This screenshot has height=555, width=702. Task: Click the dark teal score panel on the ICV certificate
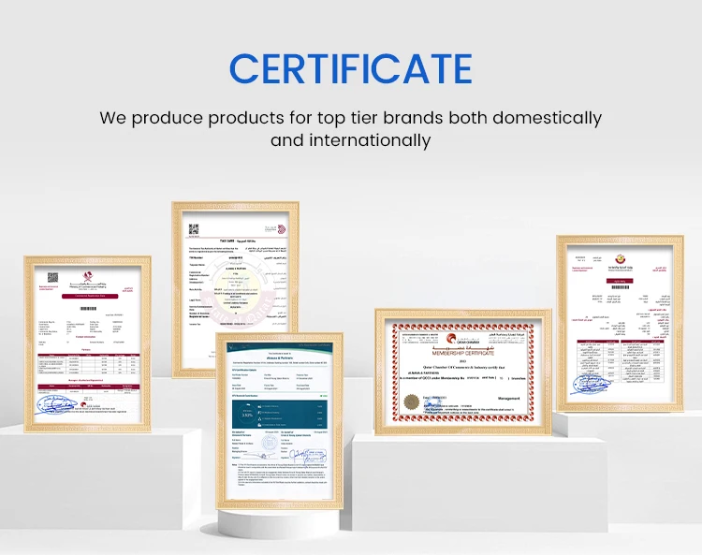[x=280, y=415]
